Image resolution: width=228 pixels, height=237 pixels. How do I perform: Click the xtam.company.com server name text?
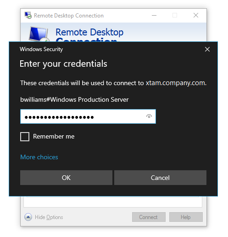point(175,83)
